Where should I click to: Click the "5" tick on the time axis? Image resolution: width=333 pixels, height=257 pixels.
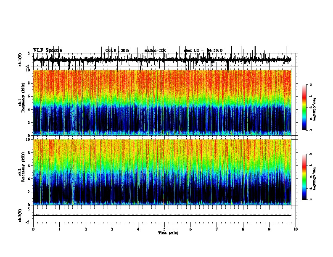click(x=164, y=229)
